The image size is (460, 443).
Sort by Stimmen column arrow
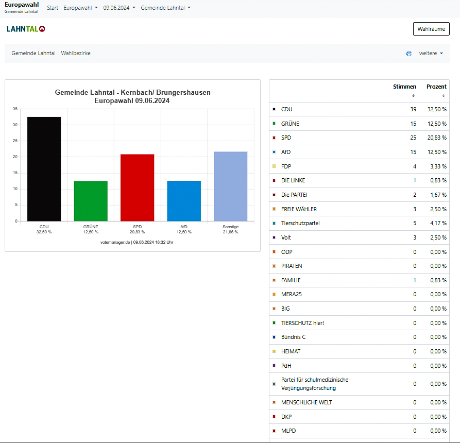tap(413, 95)
